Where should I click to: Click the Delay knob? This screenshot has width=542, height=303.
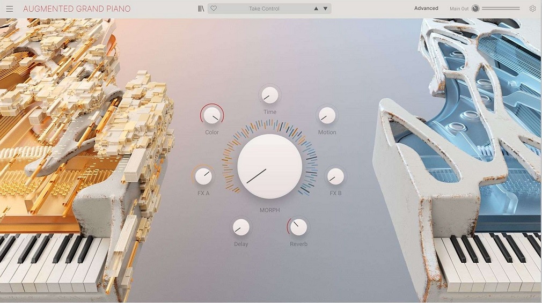pyautogui.click(x=241, y=227)
